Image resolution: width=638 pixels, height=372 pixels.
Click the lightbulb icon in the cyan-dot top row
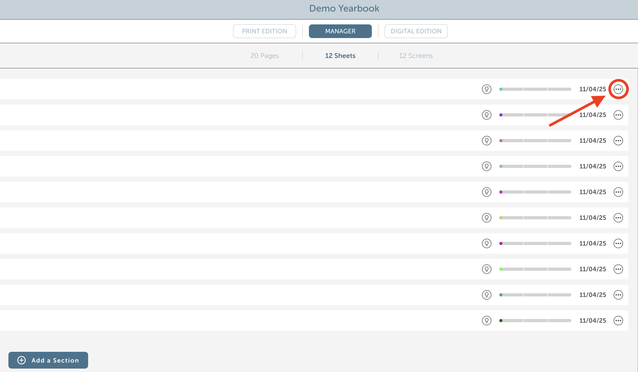pyautogui.click(x=486, y=89)
